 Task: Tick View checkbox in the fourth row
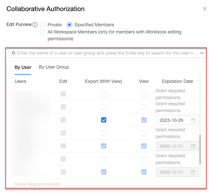[x=144, y=133]
